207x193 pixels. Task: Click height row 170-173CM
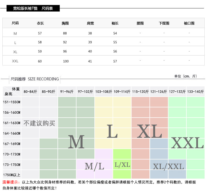(12, 154)
